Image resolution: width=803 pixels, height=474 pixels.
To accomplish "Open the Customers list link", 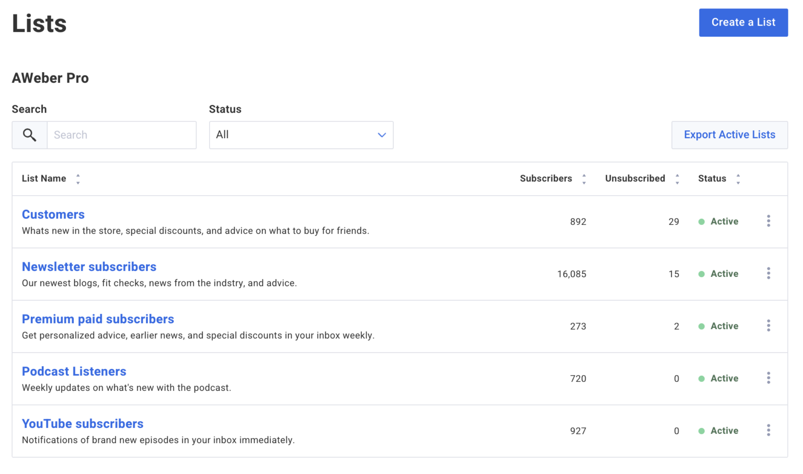I will [53, 215].
